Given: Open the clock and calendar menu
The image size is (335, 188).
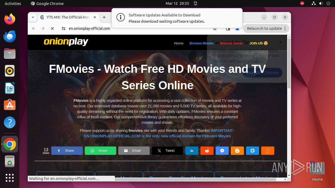Looking at the screenshot, I should 177,3.
